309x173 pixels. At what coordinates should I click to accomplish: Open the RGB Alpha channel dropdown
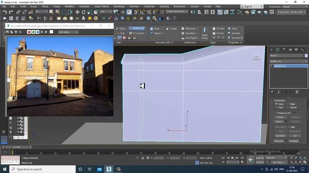tap(68, 32)
